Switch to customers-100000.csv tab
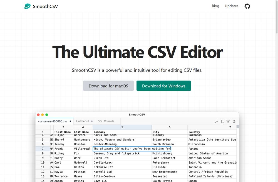Screen dimensions: 278x182 54,121
